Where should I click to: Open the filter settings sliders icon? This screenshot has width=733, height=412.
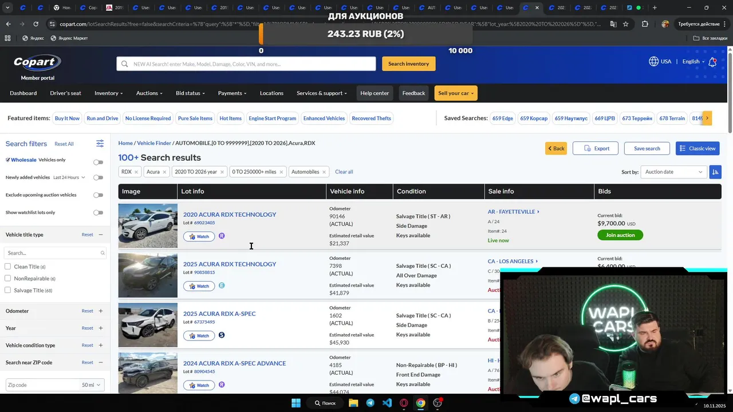pyautogui.click(x=100, y=144)
